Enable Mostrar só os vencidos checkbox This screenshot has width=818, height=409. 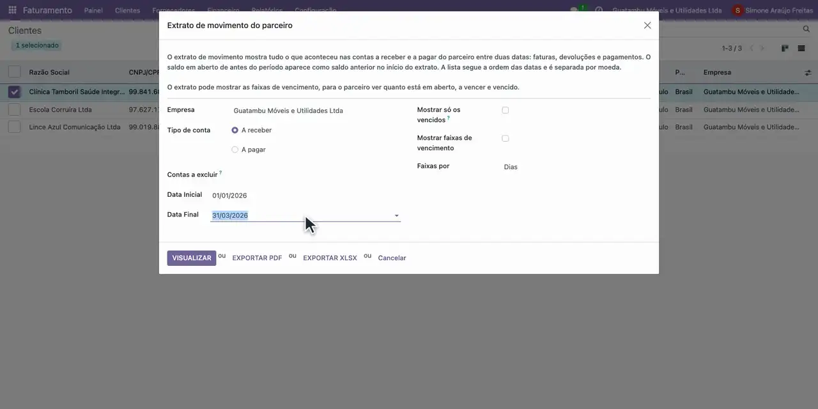coord(505,111)
